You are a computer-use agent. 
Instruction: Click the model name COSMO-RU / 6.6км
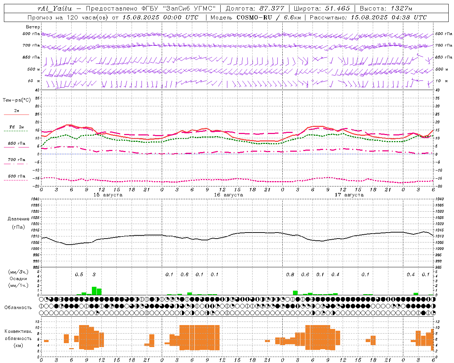tap(268, 17)
